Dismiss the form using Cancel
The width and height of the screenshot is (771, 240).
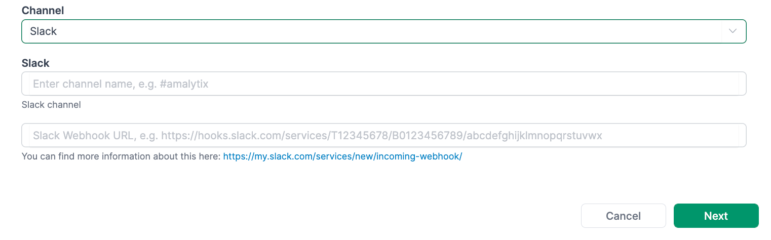pyautogui.click(x=623, y=216)
